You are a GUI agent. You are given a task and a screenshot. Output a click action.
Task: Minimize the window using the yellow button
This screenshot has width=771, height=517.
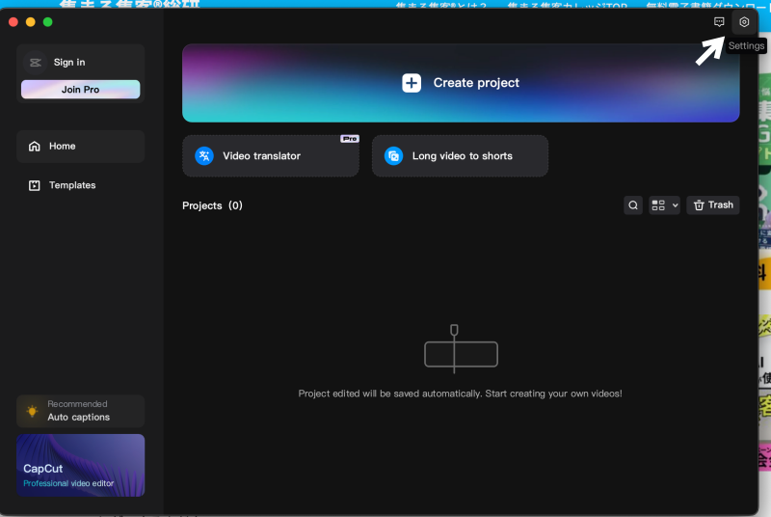(x=31, y=22)
